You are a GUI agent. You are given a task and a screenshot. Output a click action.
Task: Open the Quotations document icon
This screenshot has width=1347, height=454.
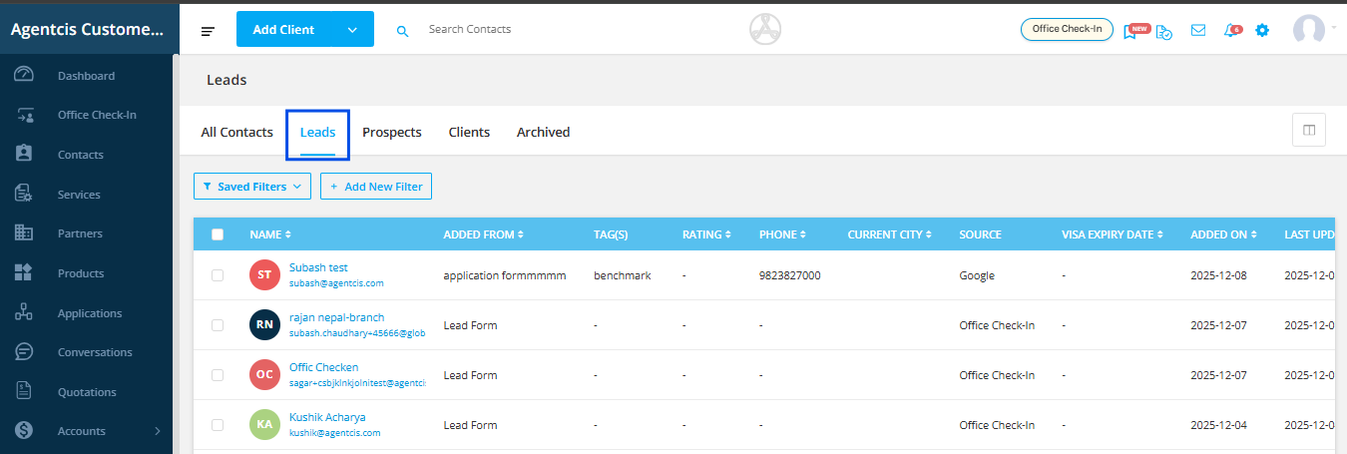[25, 392]
